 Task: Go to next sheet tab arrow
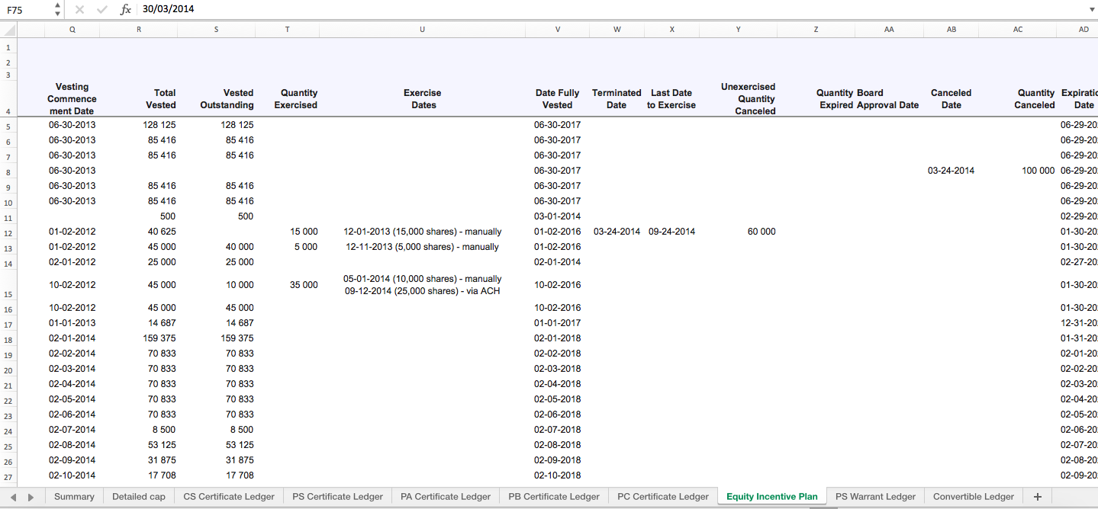click(x=31, y=497)
